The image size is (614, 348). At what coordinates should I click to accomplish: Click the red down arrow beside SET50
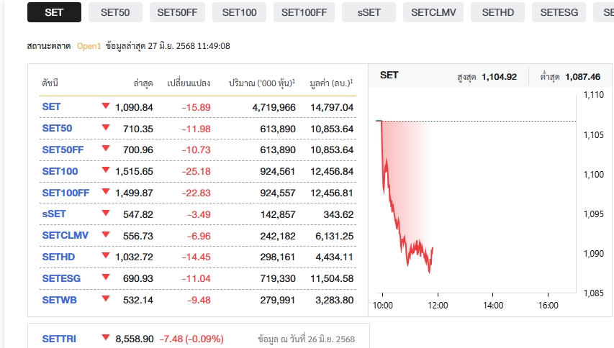(x=106, y=128)
